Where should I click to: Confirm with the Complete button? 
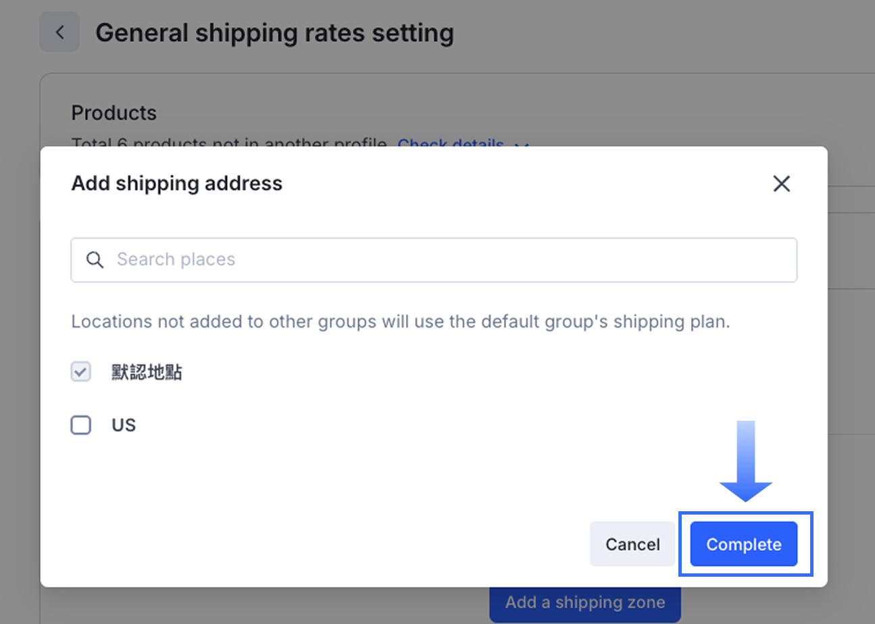click(743, 544)
